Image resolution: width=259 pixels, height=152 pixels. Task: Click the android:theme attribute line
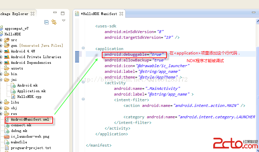click(x=143, y=77)
